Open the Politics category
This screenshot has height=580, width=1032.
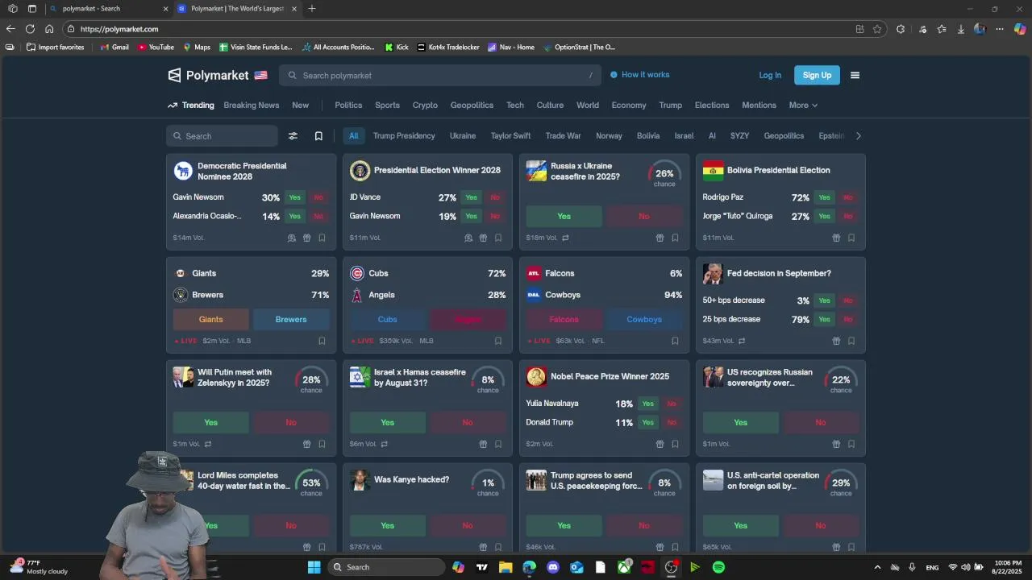tap(348, 106)
